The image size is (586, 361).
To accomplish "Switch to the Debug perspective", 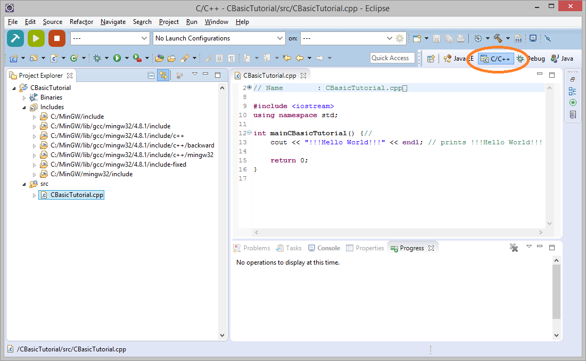I will (531, 58).
